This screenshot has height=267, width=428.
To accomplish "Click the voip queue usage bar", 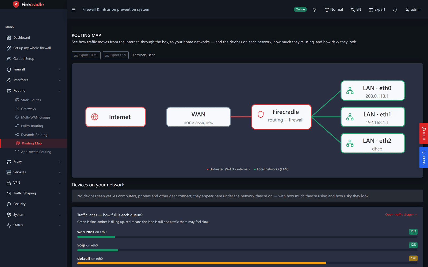I will pyautogui.click(x=247, y=250).
